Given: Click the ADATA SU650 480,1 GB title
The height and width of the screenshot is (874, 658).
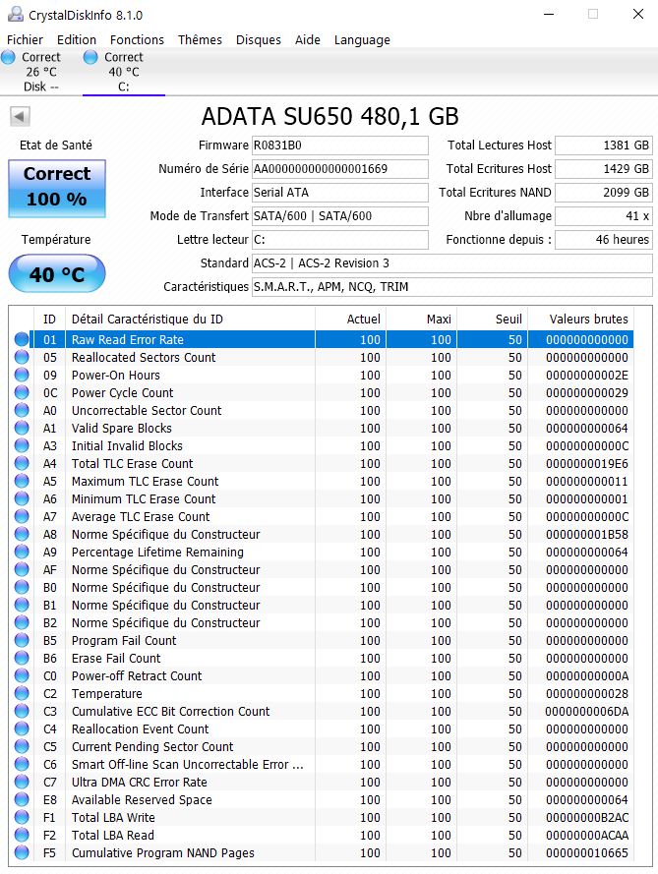Looking at the screenshot, I should 329,116.
